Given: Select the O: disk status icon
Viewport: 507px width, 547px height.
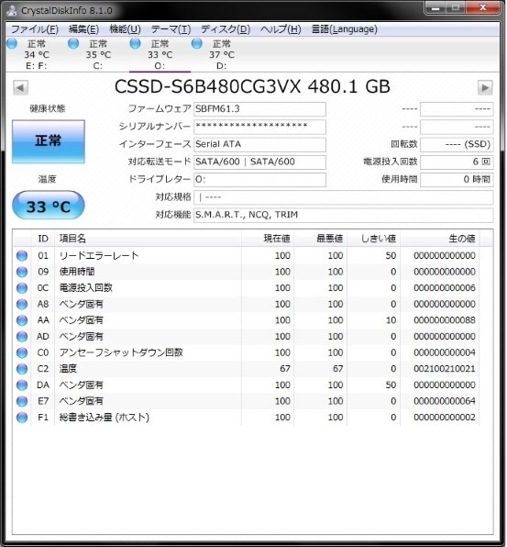Looking at the screenshot, I should [x=135, y=44].
